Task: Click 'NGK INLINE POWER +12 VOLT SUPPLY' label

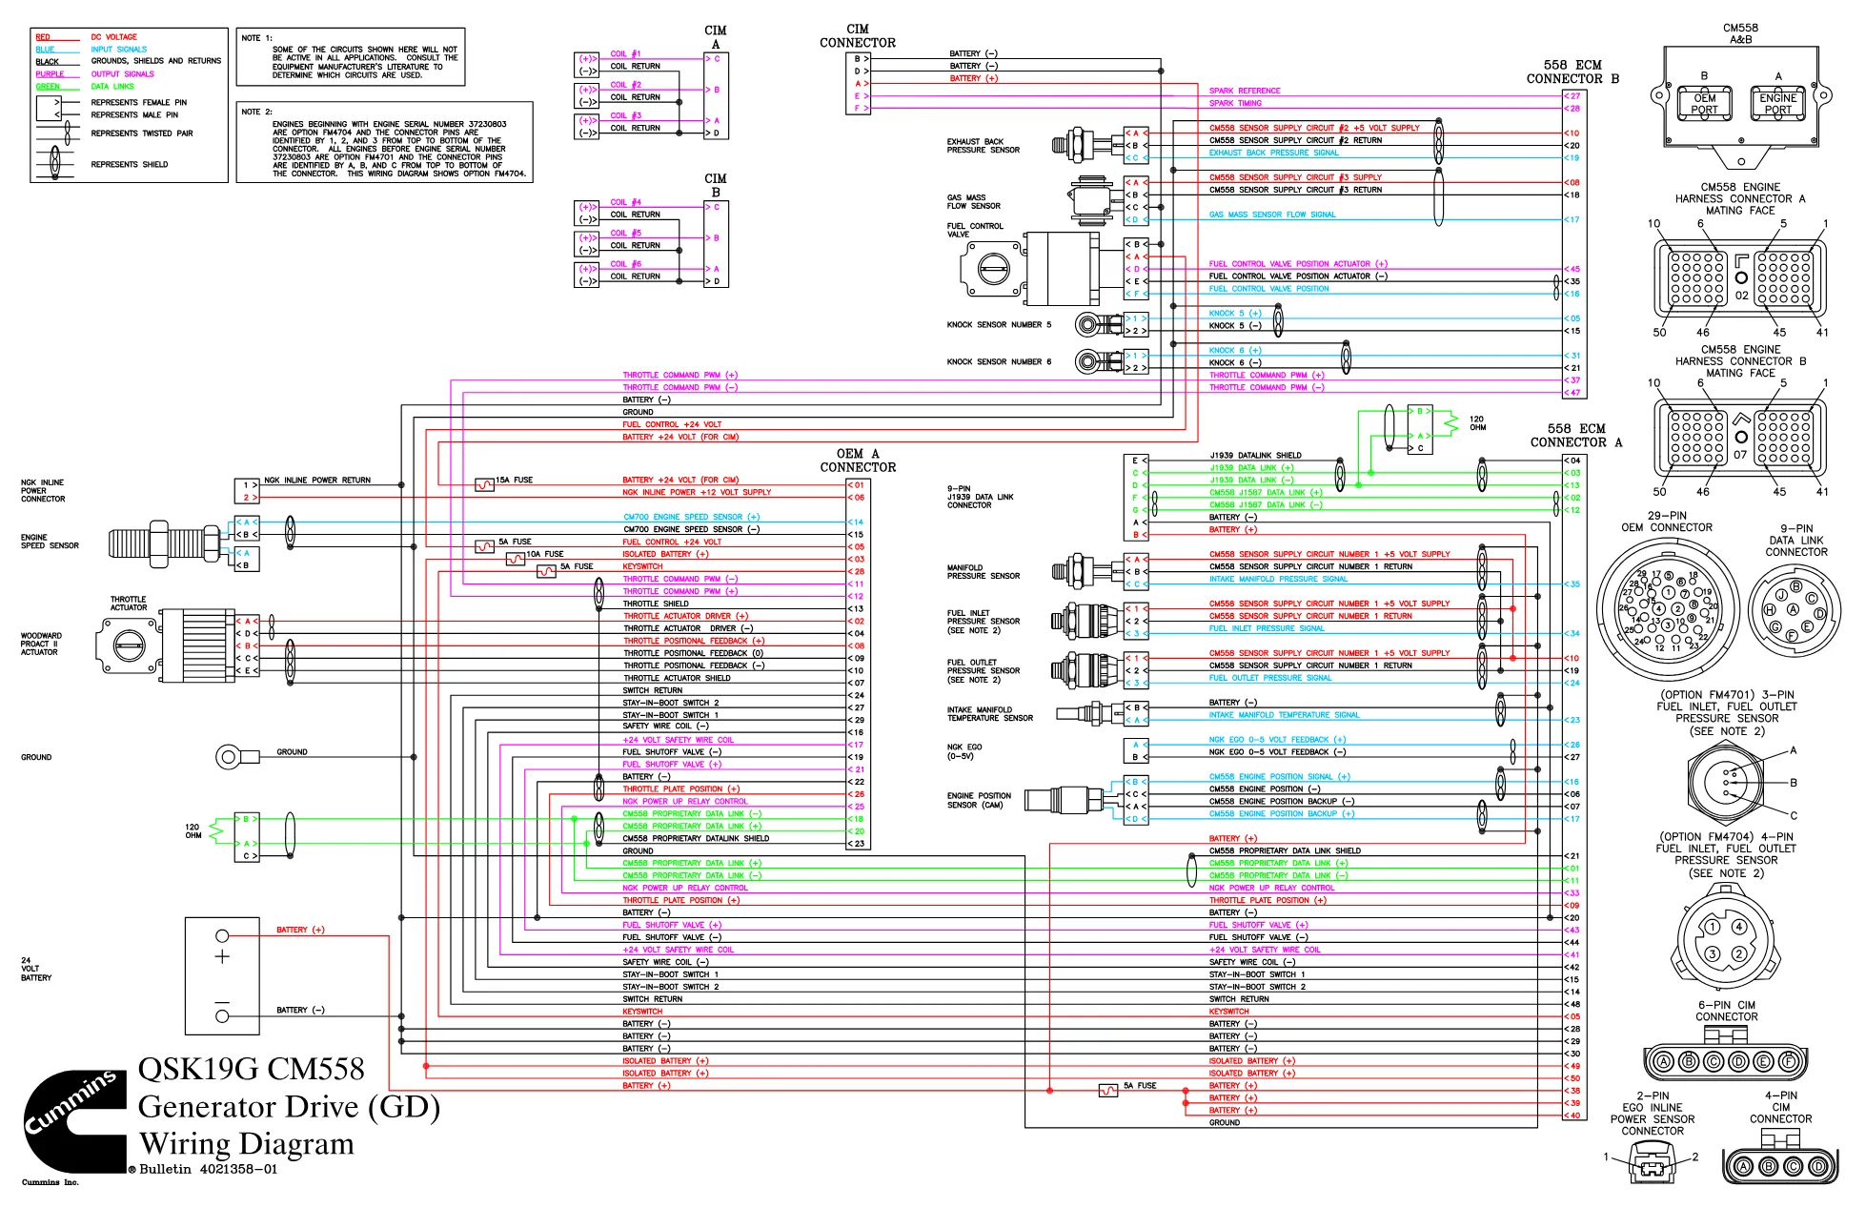Action: pos(697,492)
